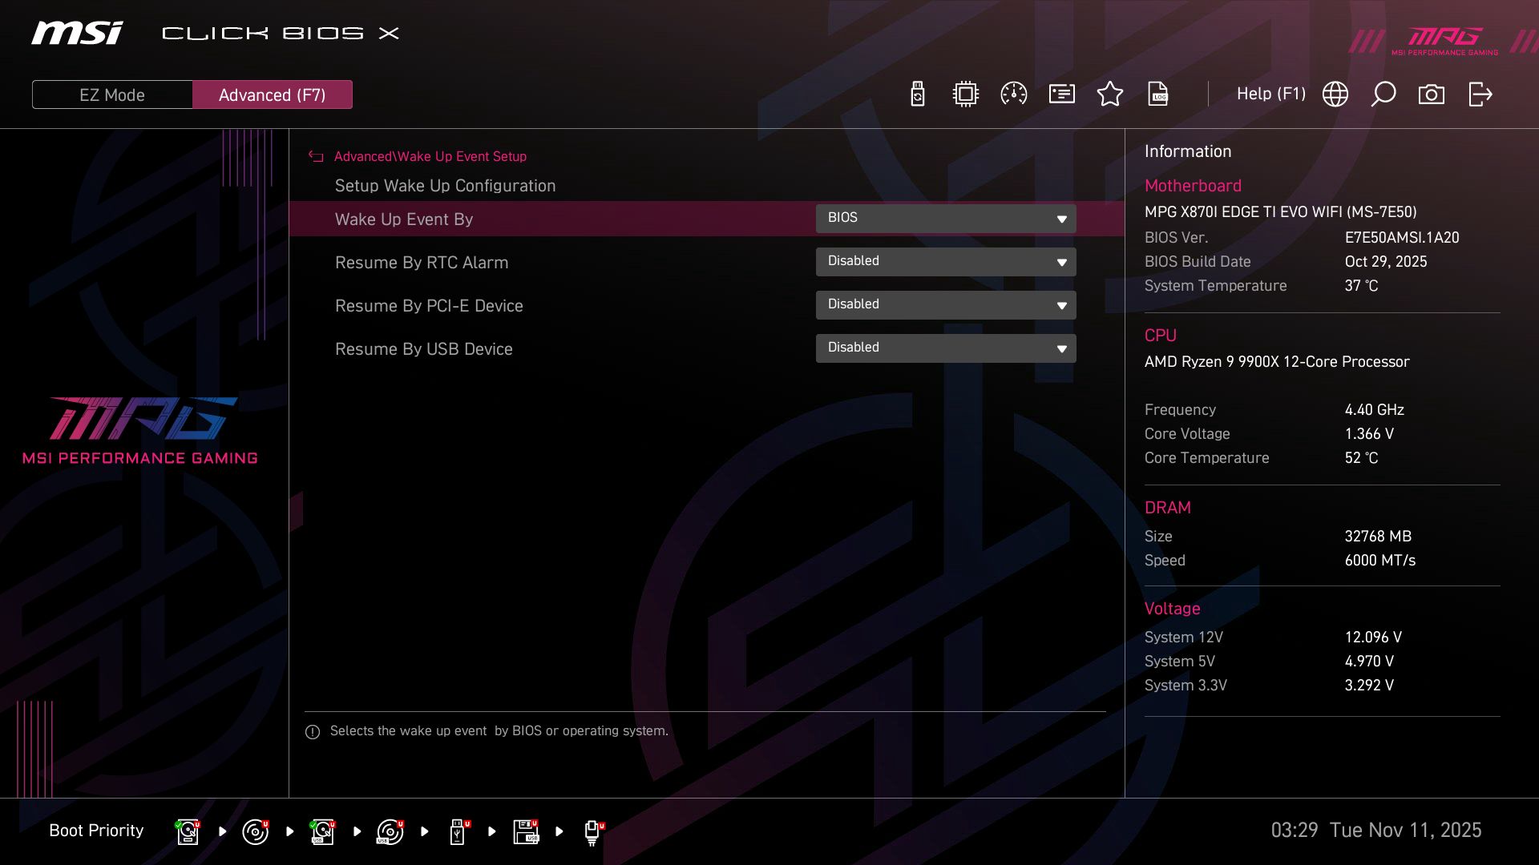The width and height of the screenshot is (1539, 865).
Task: Open the M-Flash BIOS update tool
Action: 916,94
